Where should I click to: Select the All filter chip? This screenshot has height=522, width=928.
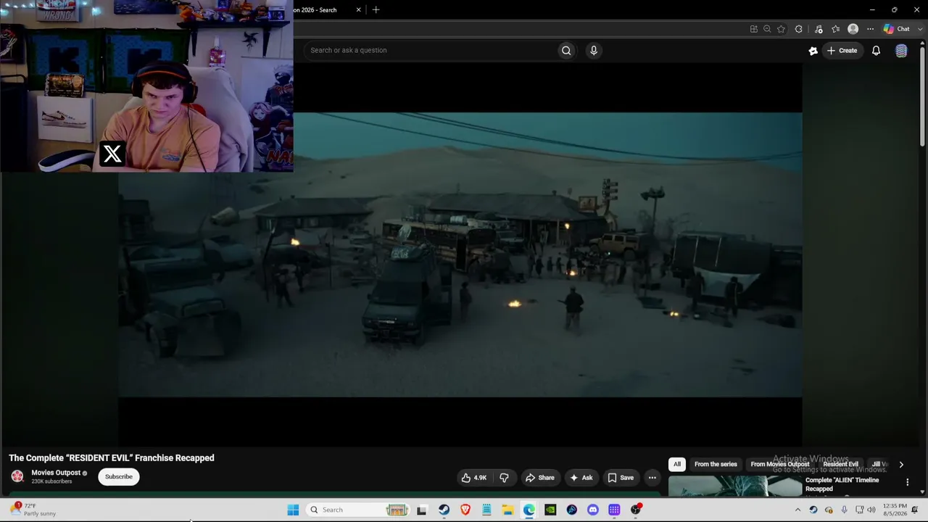pyautogui.click(x=677, y=465)
